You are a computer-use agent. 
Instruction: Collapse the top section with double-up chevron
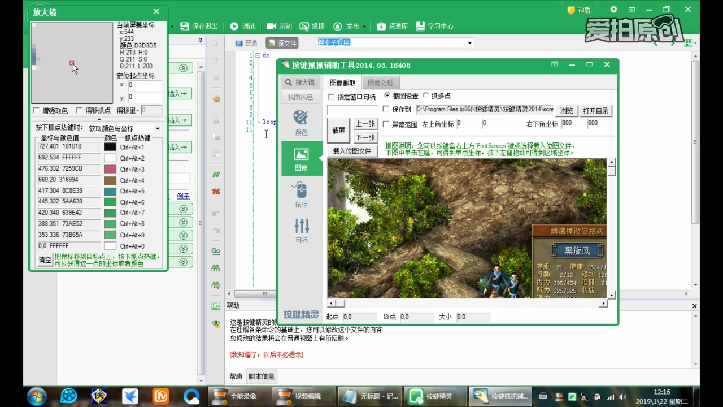[x=183, y=68]
